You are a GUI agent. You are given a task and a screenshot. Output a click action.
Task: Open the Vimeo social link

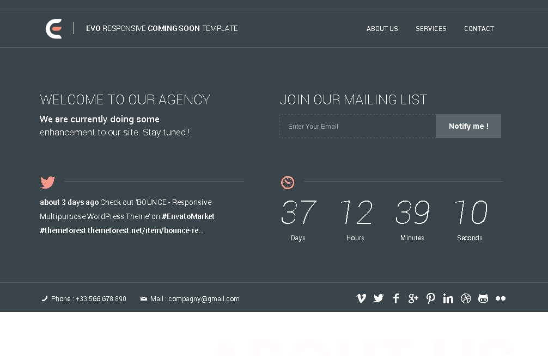coord(361,298)
